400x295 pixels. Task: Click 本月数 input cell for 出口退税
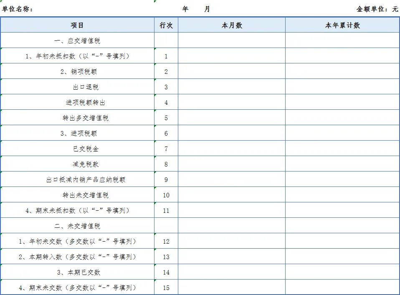click(x=232, y=87)
